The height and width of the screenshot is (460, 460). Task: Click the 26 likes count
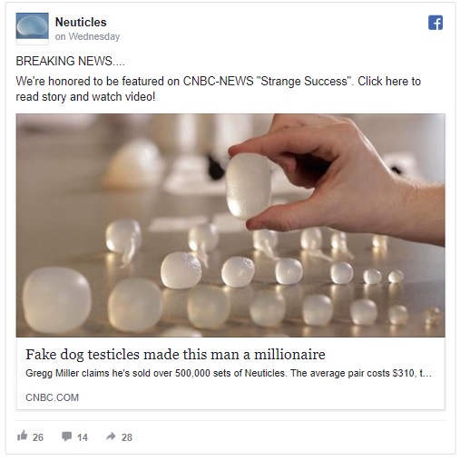point(38,437)
